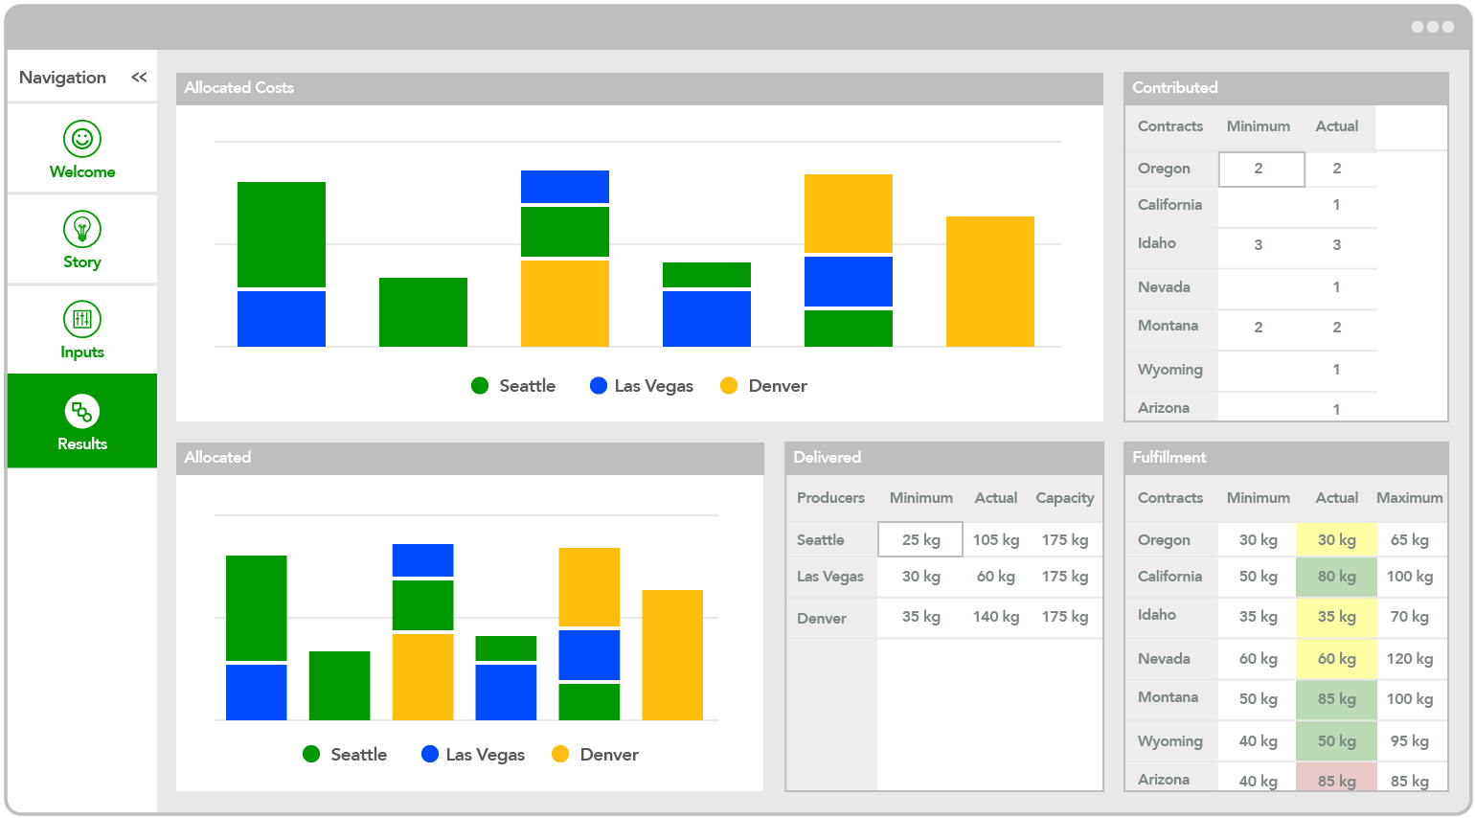Click the Fulfillment panel header

point(1285,458)
